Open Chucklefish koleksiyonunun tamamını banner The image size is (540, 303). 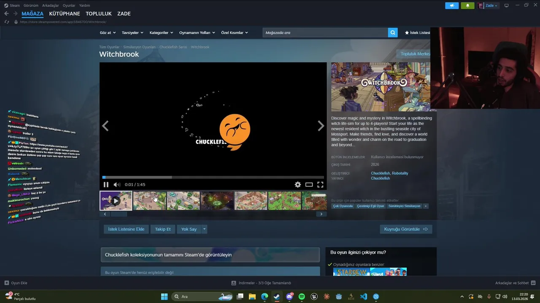210,255
